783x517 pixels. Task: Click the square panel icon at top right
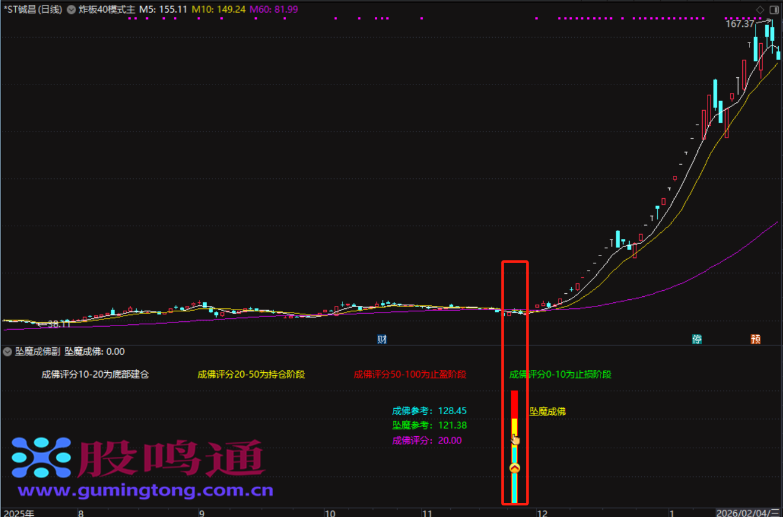(x=773, y=10)
